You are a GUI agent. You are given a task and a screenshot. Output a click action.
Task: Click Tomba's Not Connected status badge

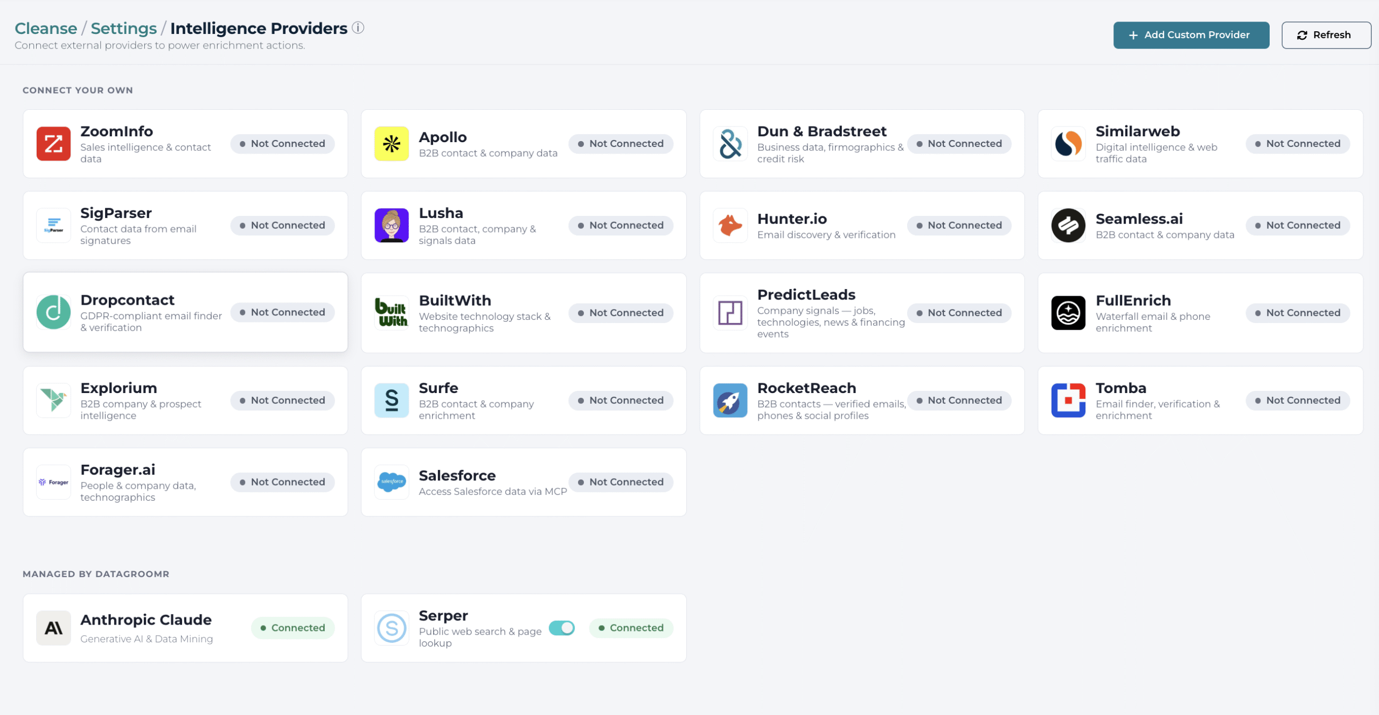point(1298,401)
